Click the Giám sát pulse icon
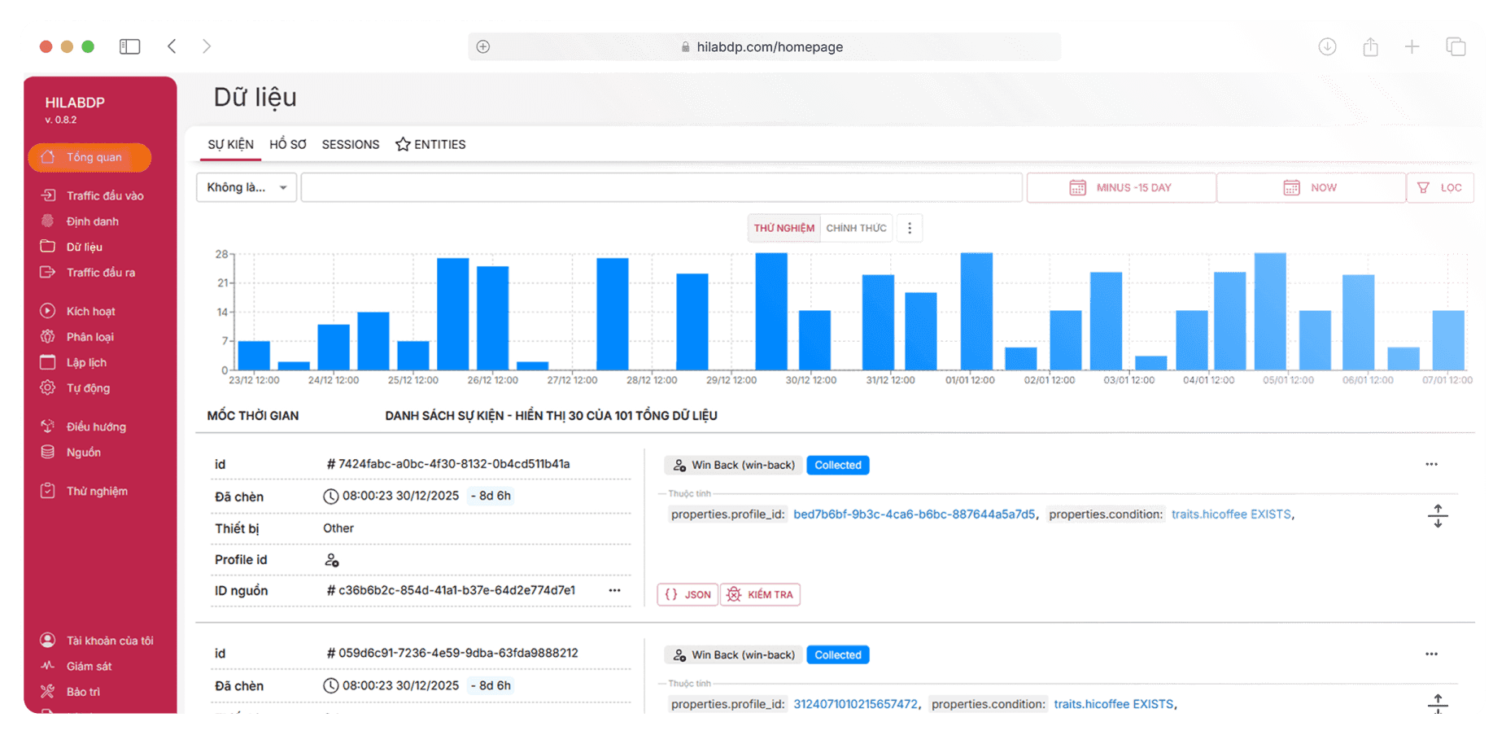 click(x=48, y=666)
